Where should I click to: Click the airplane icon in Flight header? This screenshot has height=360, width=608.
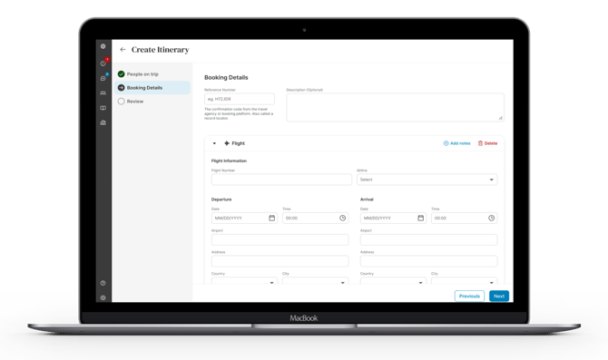[x=227, y=143]
